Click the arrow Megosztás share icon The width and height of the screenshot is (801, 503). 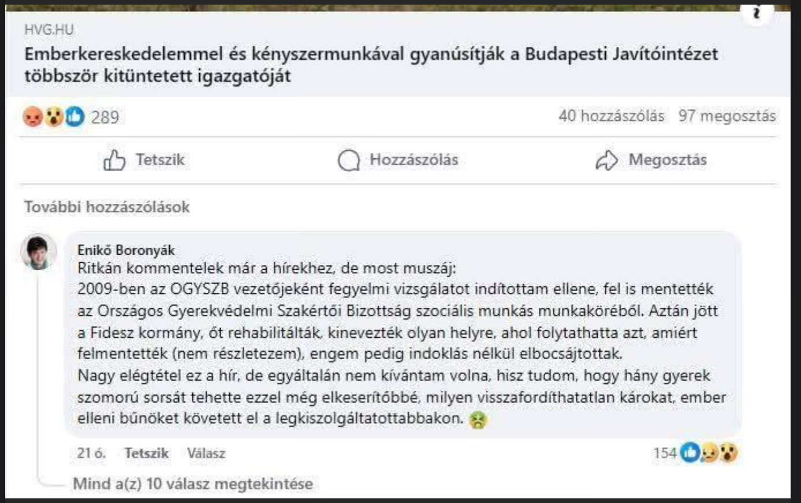point(606,161)
